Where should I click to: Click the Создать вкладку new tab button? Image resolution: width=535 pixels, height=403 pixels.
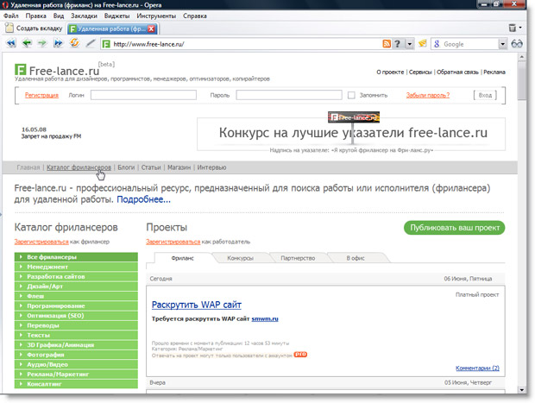pyautogui.click(x=34, y=28)
